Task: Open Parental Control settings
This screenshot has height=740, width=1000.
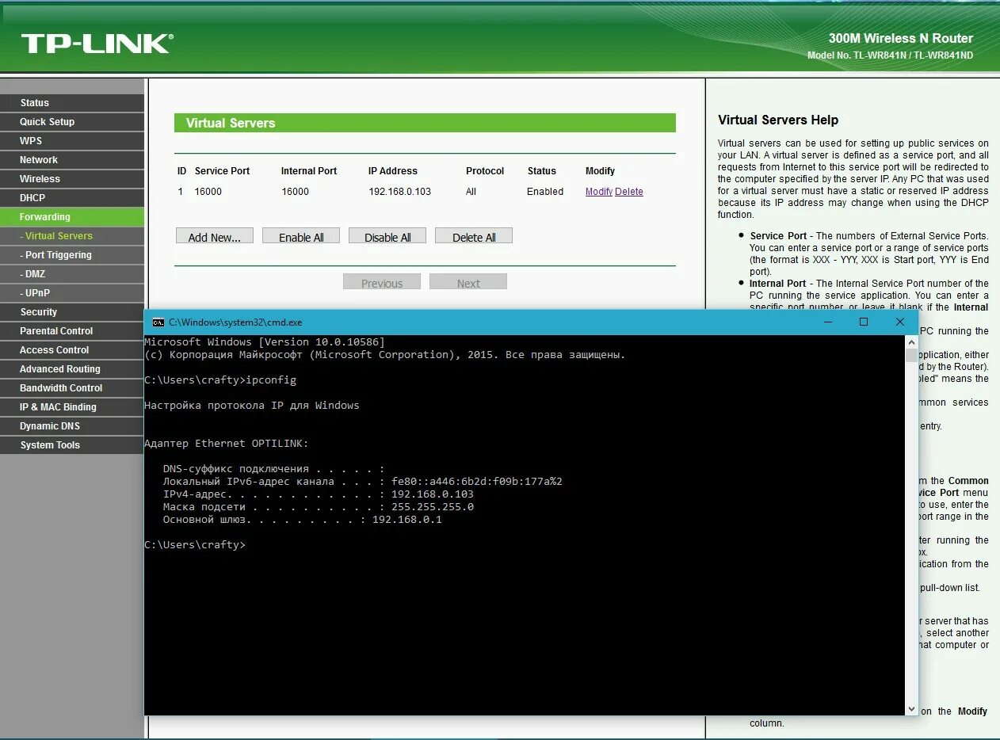Action: [x=55, y=330]
